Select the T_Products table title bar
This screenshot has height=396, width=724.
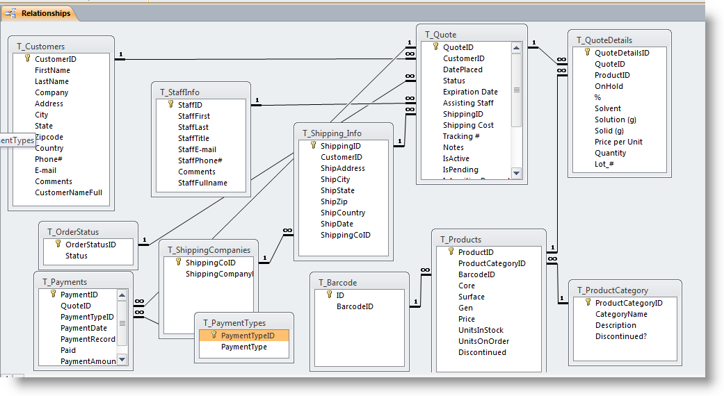489,239
